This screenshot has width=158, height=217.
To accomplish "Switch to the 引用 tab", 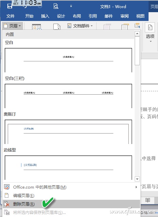I will 93,16.
